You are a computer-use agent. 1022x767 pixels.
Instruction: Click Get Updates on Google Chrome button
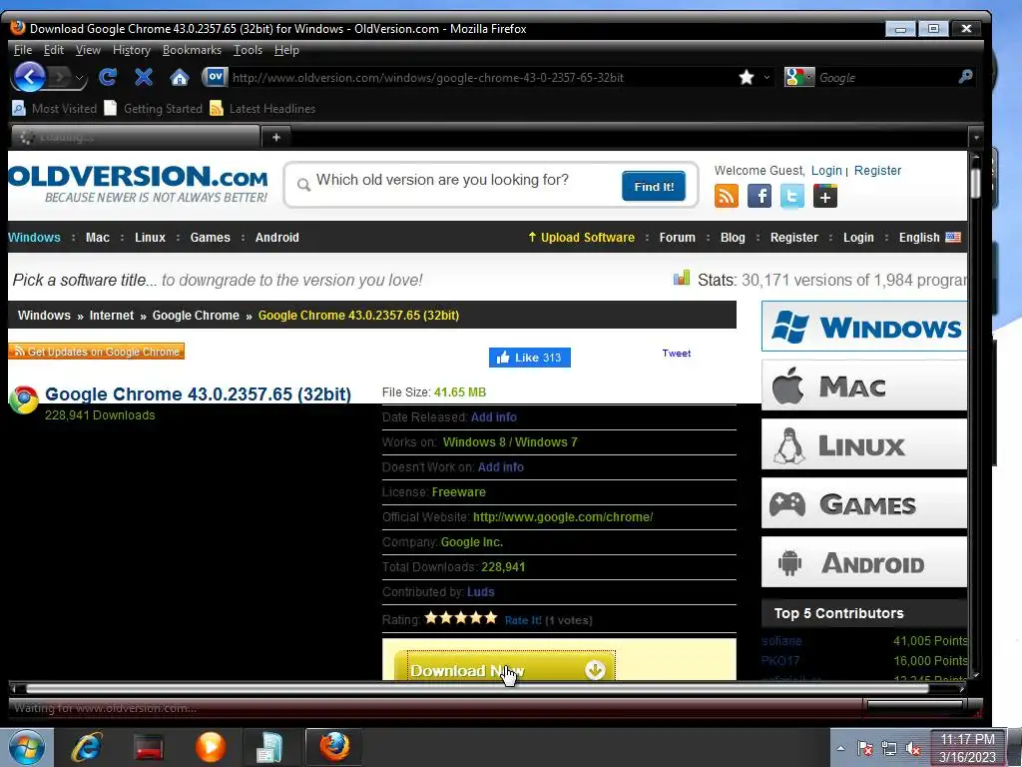click(97, 352)
